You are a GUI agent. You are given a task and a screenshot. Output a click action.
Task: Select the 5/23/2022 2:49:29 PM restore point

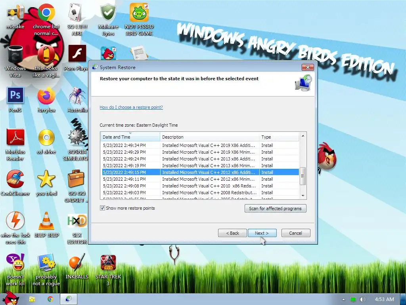click(x=200, y=152)
